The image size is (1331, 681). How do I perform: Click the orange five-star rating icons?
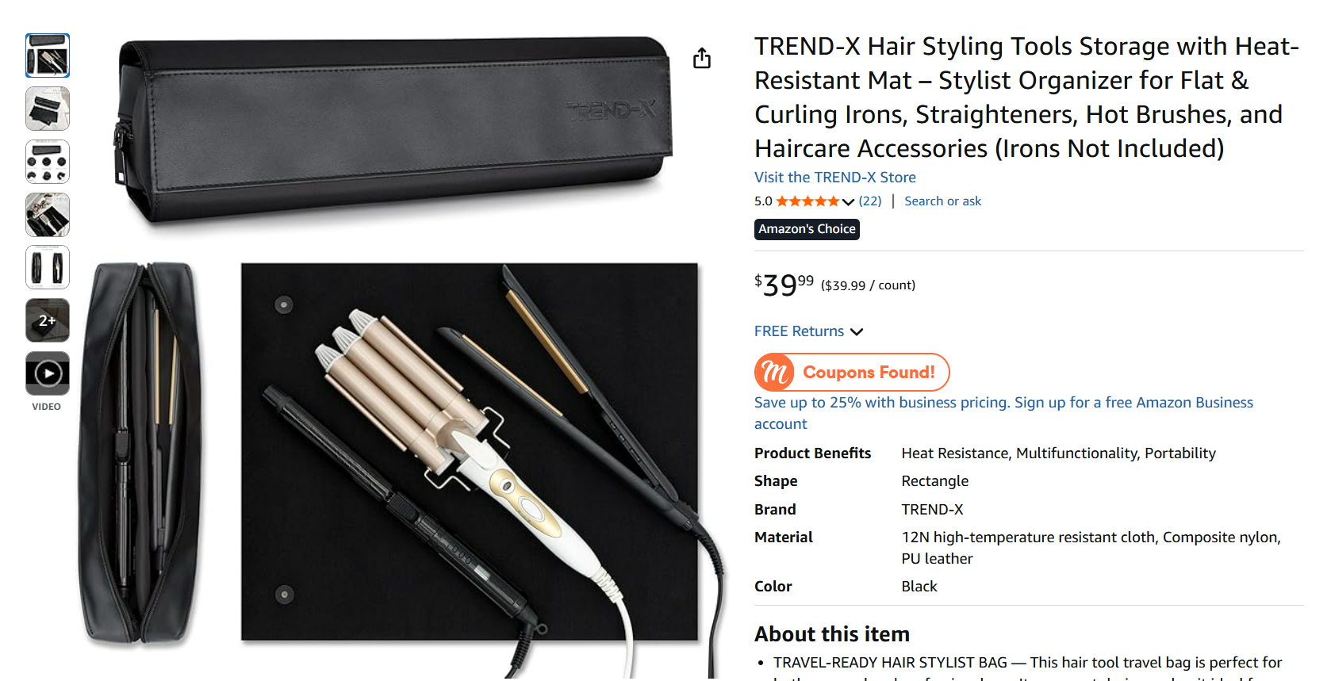(807, 201)
